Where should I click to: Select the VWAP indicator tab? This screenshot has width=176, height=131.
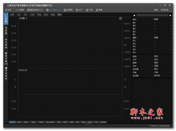103,122
